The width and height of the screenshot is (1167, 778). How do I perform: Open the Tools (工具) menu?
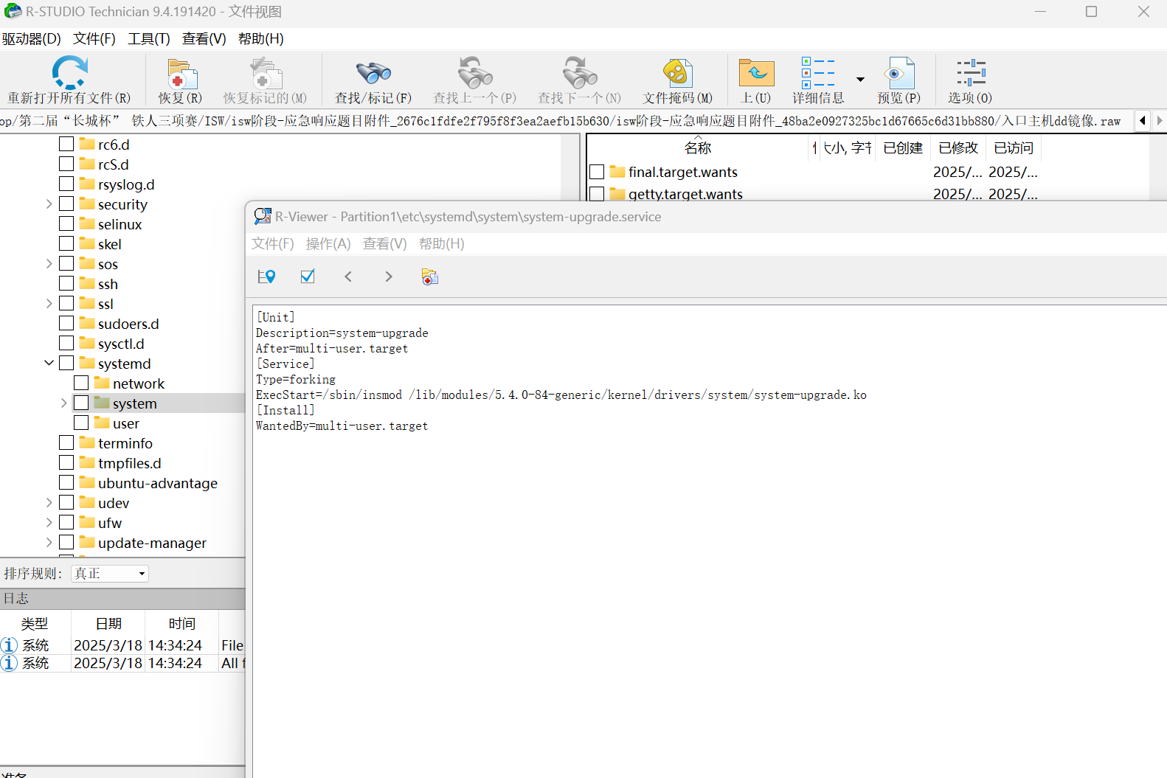tap(148, 39)
